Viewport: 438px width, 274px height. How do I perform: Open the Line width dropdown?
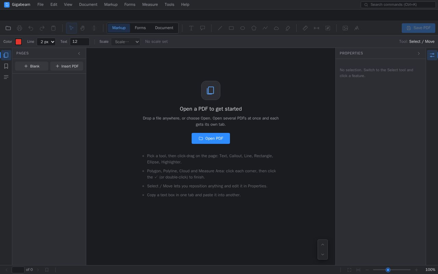tap(46, 42)
